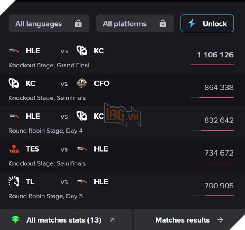The height and width of the screenshot is (230, 245).
Task: Click the CFO team logo
Action: [x=82, y=83]
